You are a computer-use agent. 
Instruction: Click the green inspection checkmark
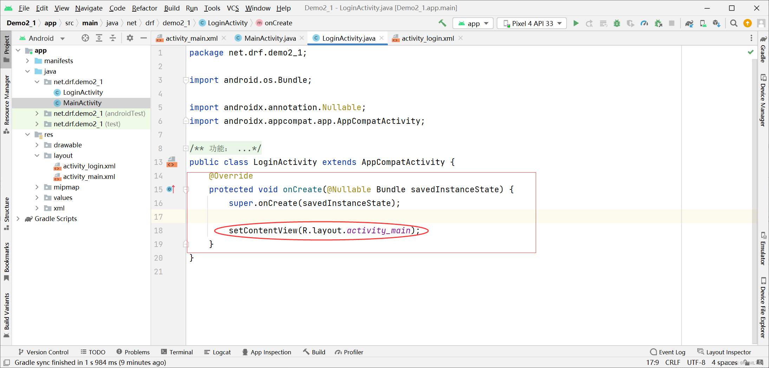point(751,52)
